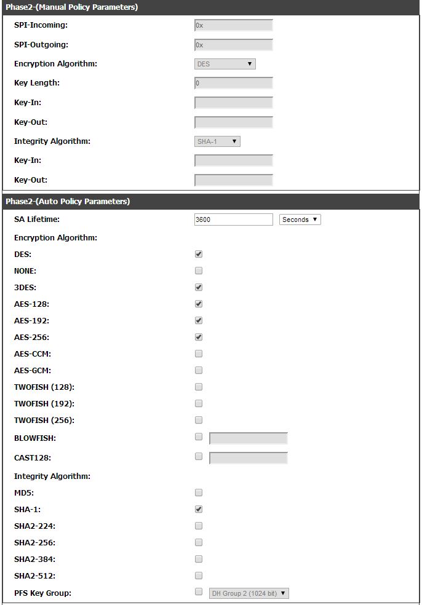This screenshot has width=422, height=605.
Task: Click the SPI-Incoming input field
Action: 233,26
